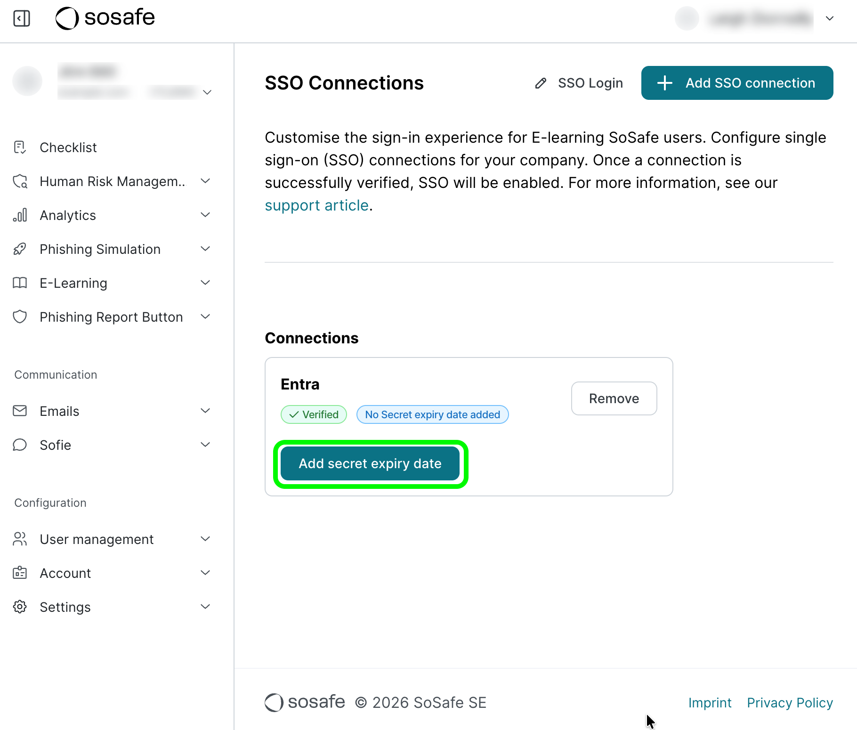
Task: Open the Account menu item
Action: (x=65, y=573)
